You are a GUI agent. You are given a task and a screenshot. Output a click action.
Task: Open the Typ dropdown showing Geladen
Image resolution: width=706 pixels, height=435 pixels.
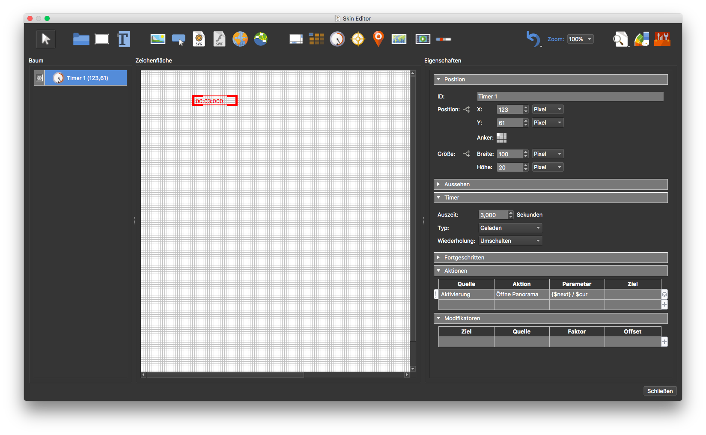tap(510, 228)
